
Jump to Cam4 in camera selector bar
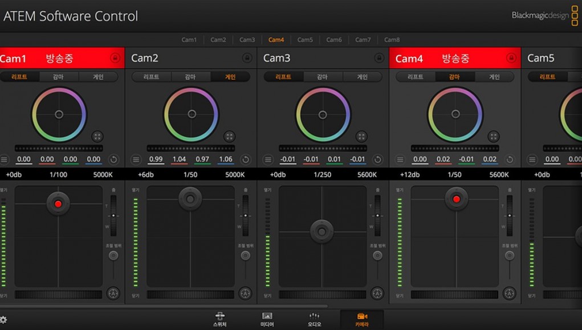276,40
